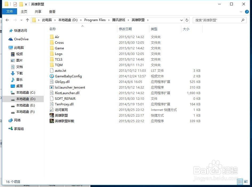Sort by the 类型 column header
252x187 pixels.
[154, 29]
